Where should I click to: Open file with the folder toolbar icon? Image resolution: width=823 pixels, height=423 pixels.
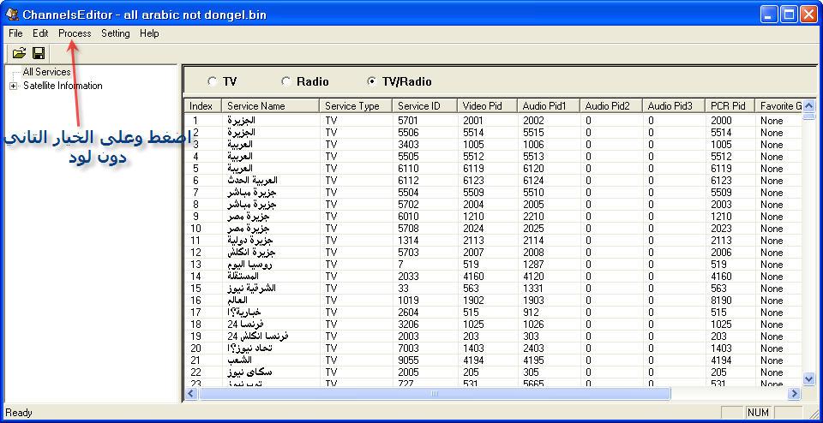pos(19,53)
